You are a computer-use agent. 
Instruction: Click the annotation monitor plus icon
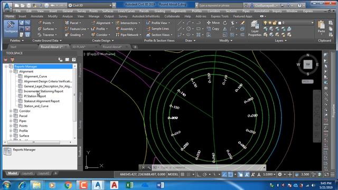(x=290, y=174)
